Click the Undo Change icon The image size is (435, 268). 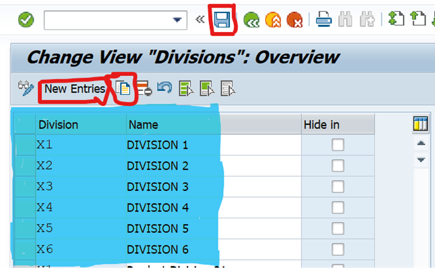[165, 88]
